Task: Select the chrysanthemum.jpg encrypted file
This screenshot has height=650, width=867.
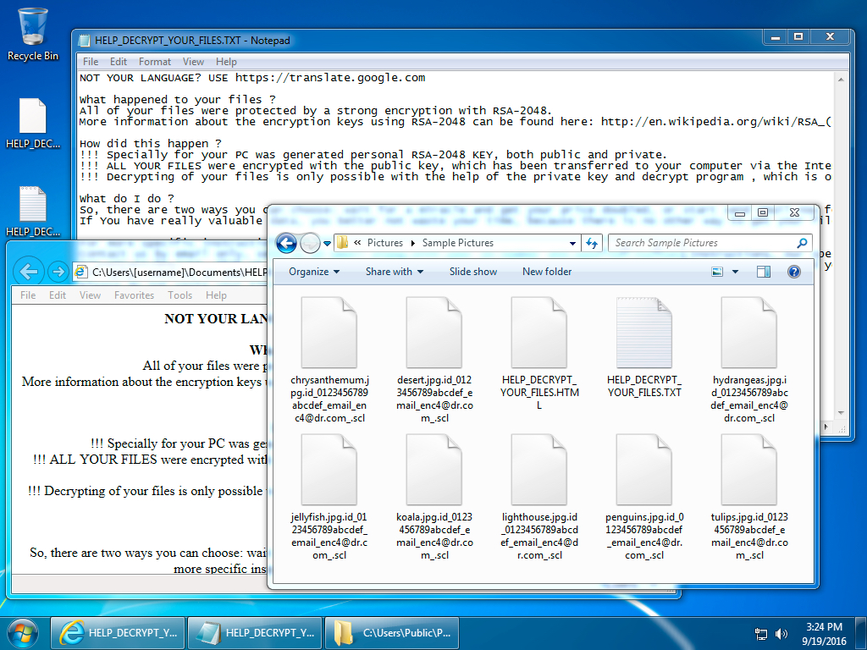Action: tap(329, 360)
